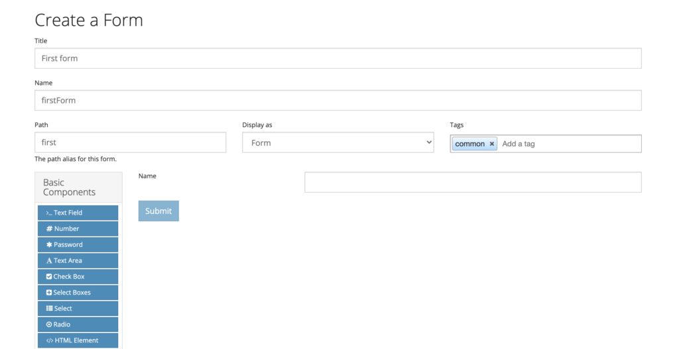This screenshot has height=349, width=679.
Task: Click the Tags label
Action: (456, 125)
